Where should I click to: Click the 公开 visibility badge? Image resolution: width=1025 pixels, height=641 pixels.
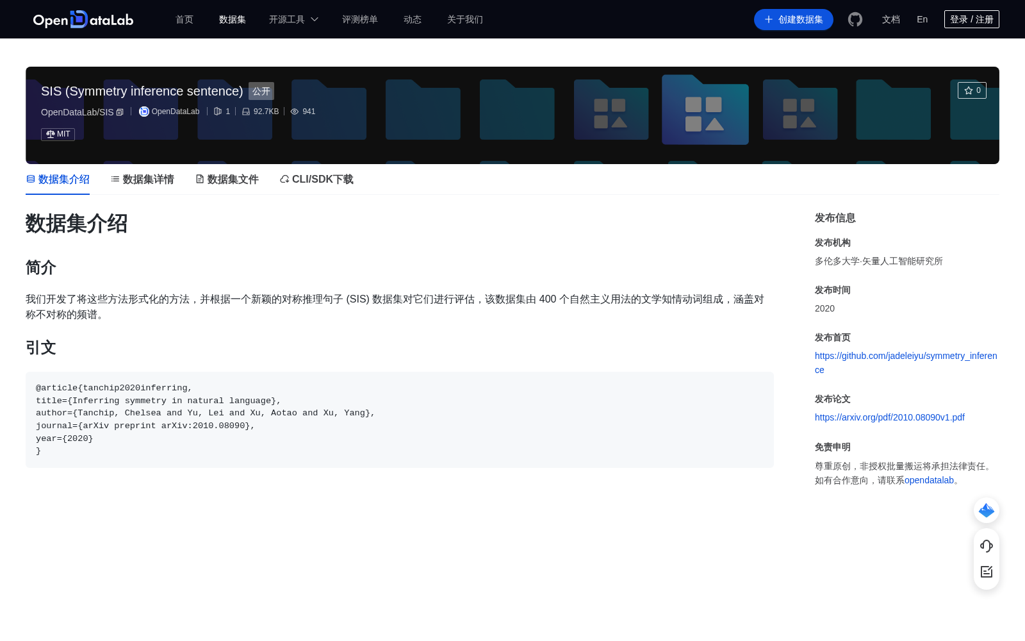[261, 91]
